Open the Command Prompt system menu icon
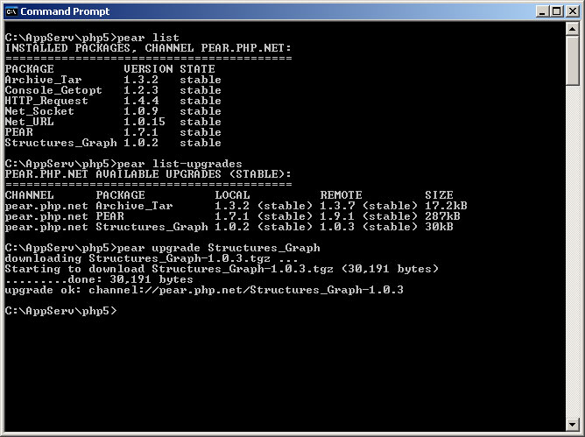The image size is (585, 437). [11, 11]
